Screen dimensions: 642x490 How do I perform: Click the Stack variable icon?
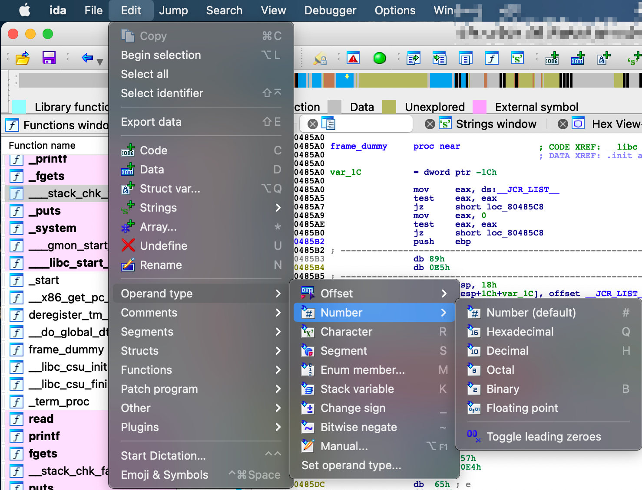[308, 389]
